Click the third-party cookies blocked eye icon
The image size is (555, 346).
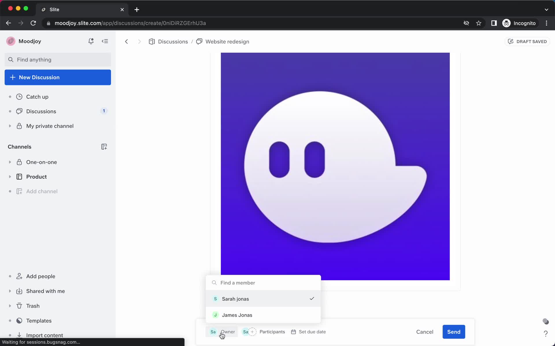pyautogui.click(x=466, y=23)
